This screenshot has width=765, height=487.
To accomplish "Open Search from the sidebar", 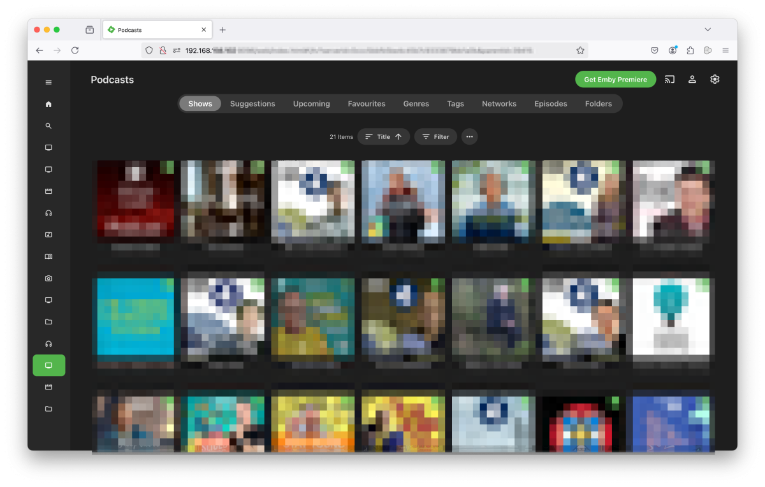I will pyautogui.click(x=48, y=126).
